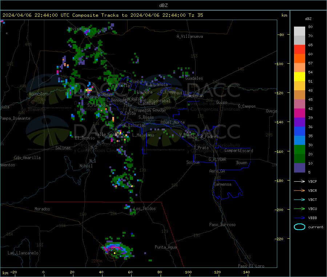Click the cyan 'current' ellipse legend icon
Image resolution: width=327 pixels, height=277 pixels.
coord(299,227)
